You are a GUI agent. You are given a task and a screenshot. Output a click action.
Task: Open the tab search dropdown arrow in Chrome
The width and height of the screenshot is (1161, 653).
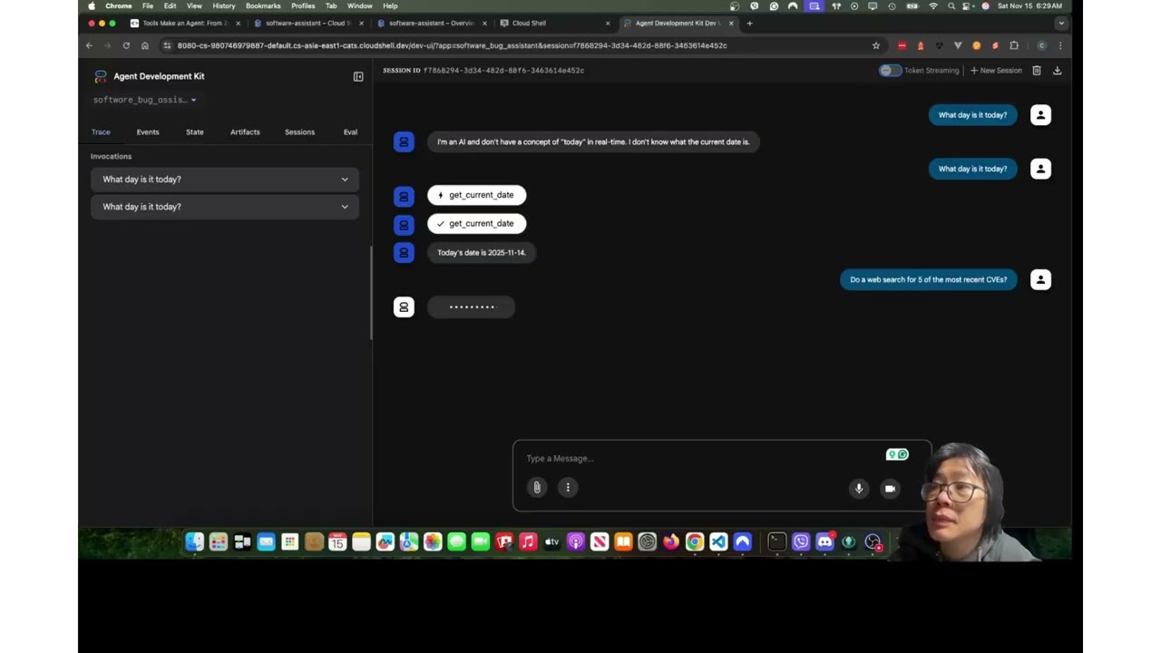pyautogui.click(x=1061, y=23)
